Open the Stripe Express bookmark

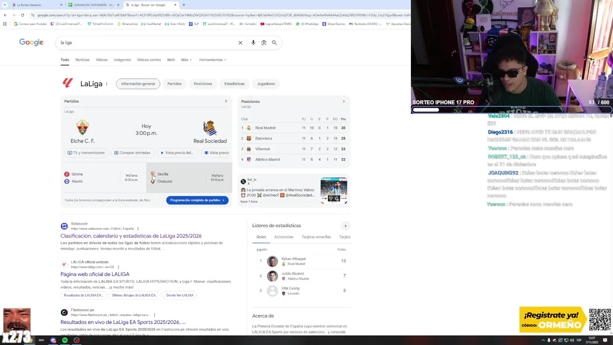334,23
